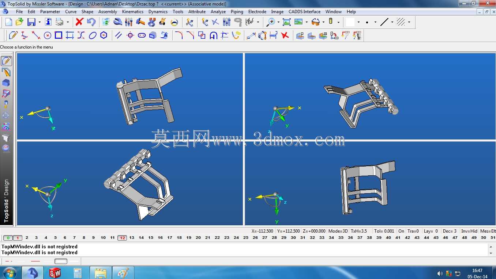The height and width of the screenshot is (279, 496).
Task: Click the red X delete icon
Action: pos(79,22)
